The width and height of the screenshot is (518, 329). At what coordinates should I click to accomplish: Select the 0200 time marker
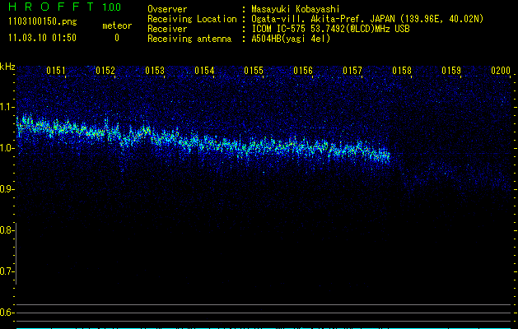tap(501, 71)
